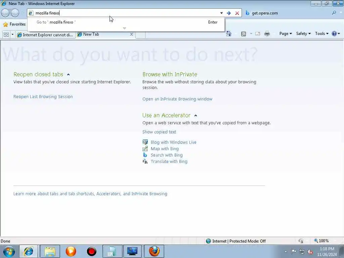The image size is (344, 258).
Task: Click Translate with Bing link
Action: pos(169,161)
